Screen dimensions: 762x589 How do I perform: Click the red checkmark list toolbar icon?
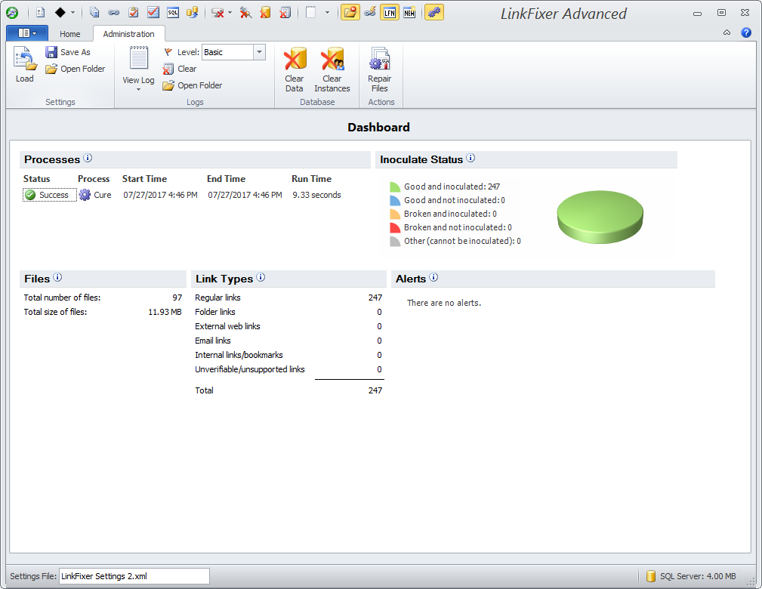click(153, 13)
